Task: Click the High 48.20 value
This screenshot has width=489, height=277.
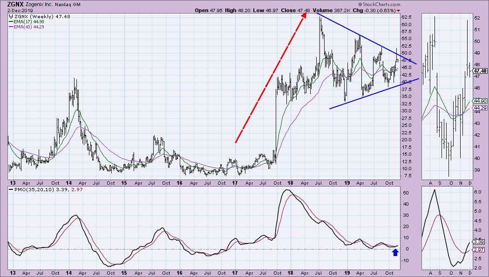Action: point(238,10)
